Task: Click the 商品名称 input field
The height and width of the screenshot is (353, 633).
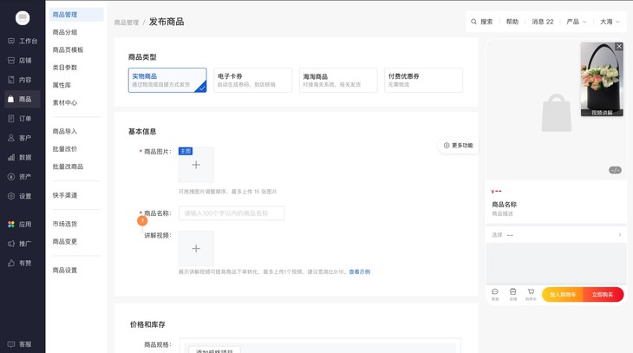Action: pyautogui.click(x=232, y=213)
